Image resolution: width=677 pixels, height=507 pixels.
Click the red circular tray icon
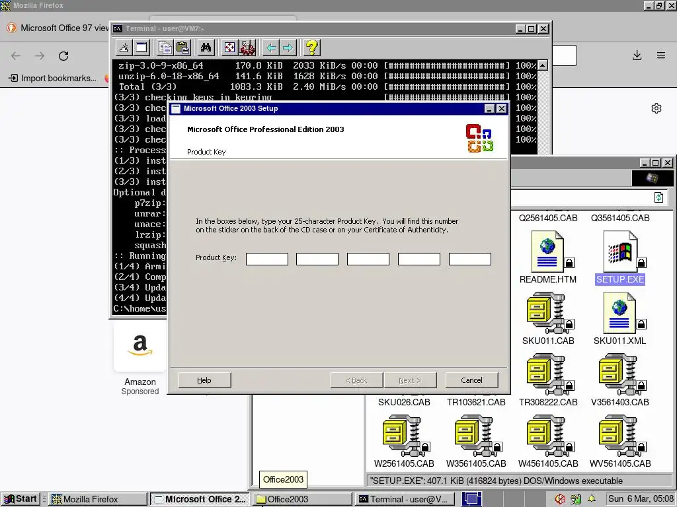point(560,499)
